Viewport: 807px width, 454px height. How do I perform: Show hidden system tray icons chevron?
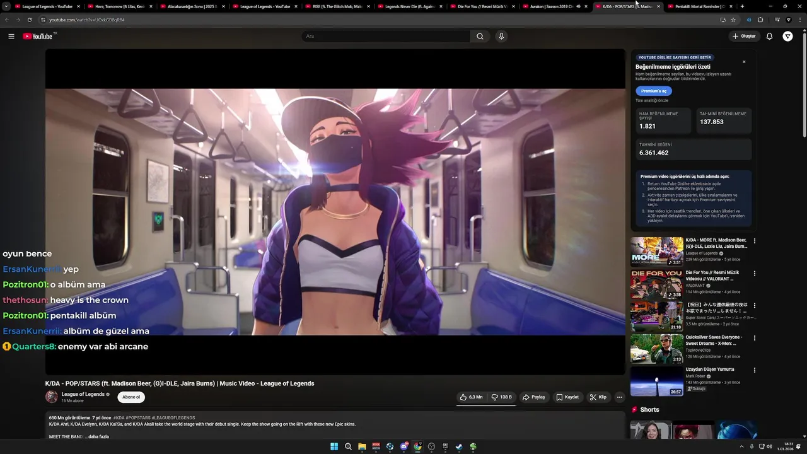point(741,446)
